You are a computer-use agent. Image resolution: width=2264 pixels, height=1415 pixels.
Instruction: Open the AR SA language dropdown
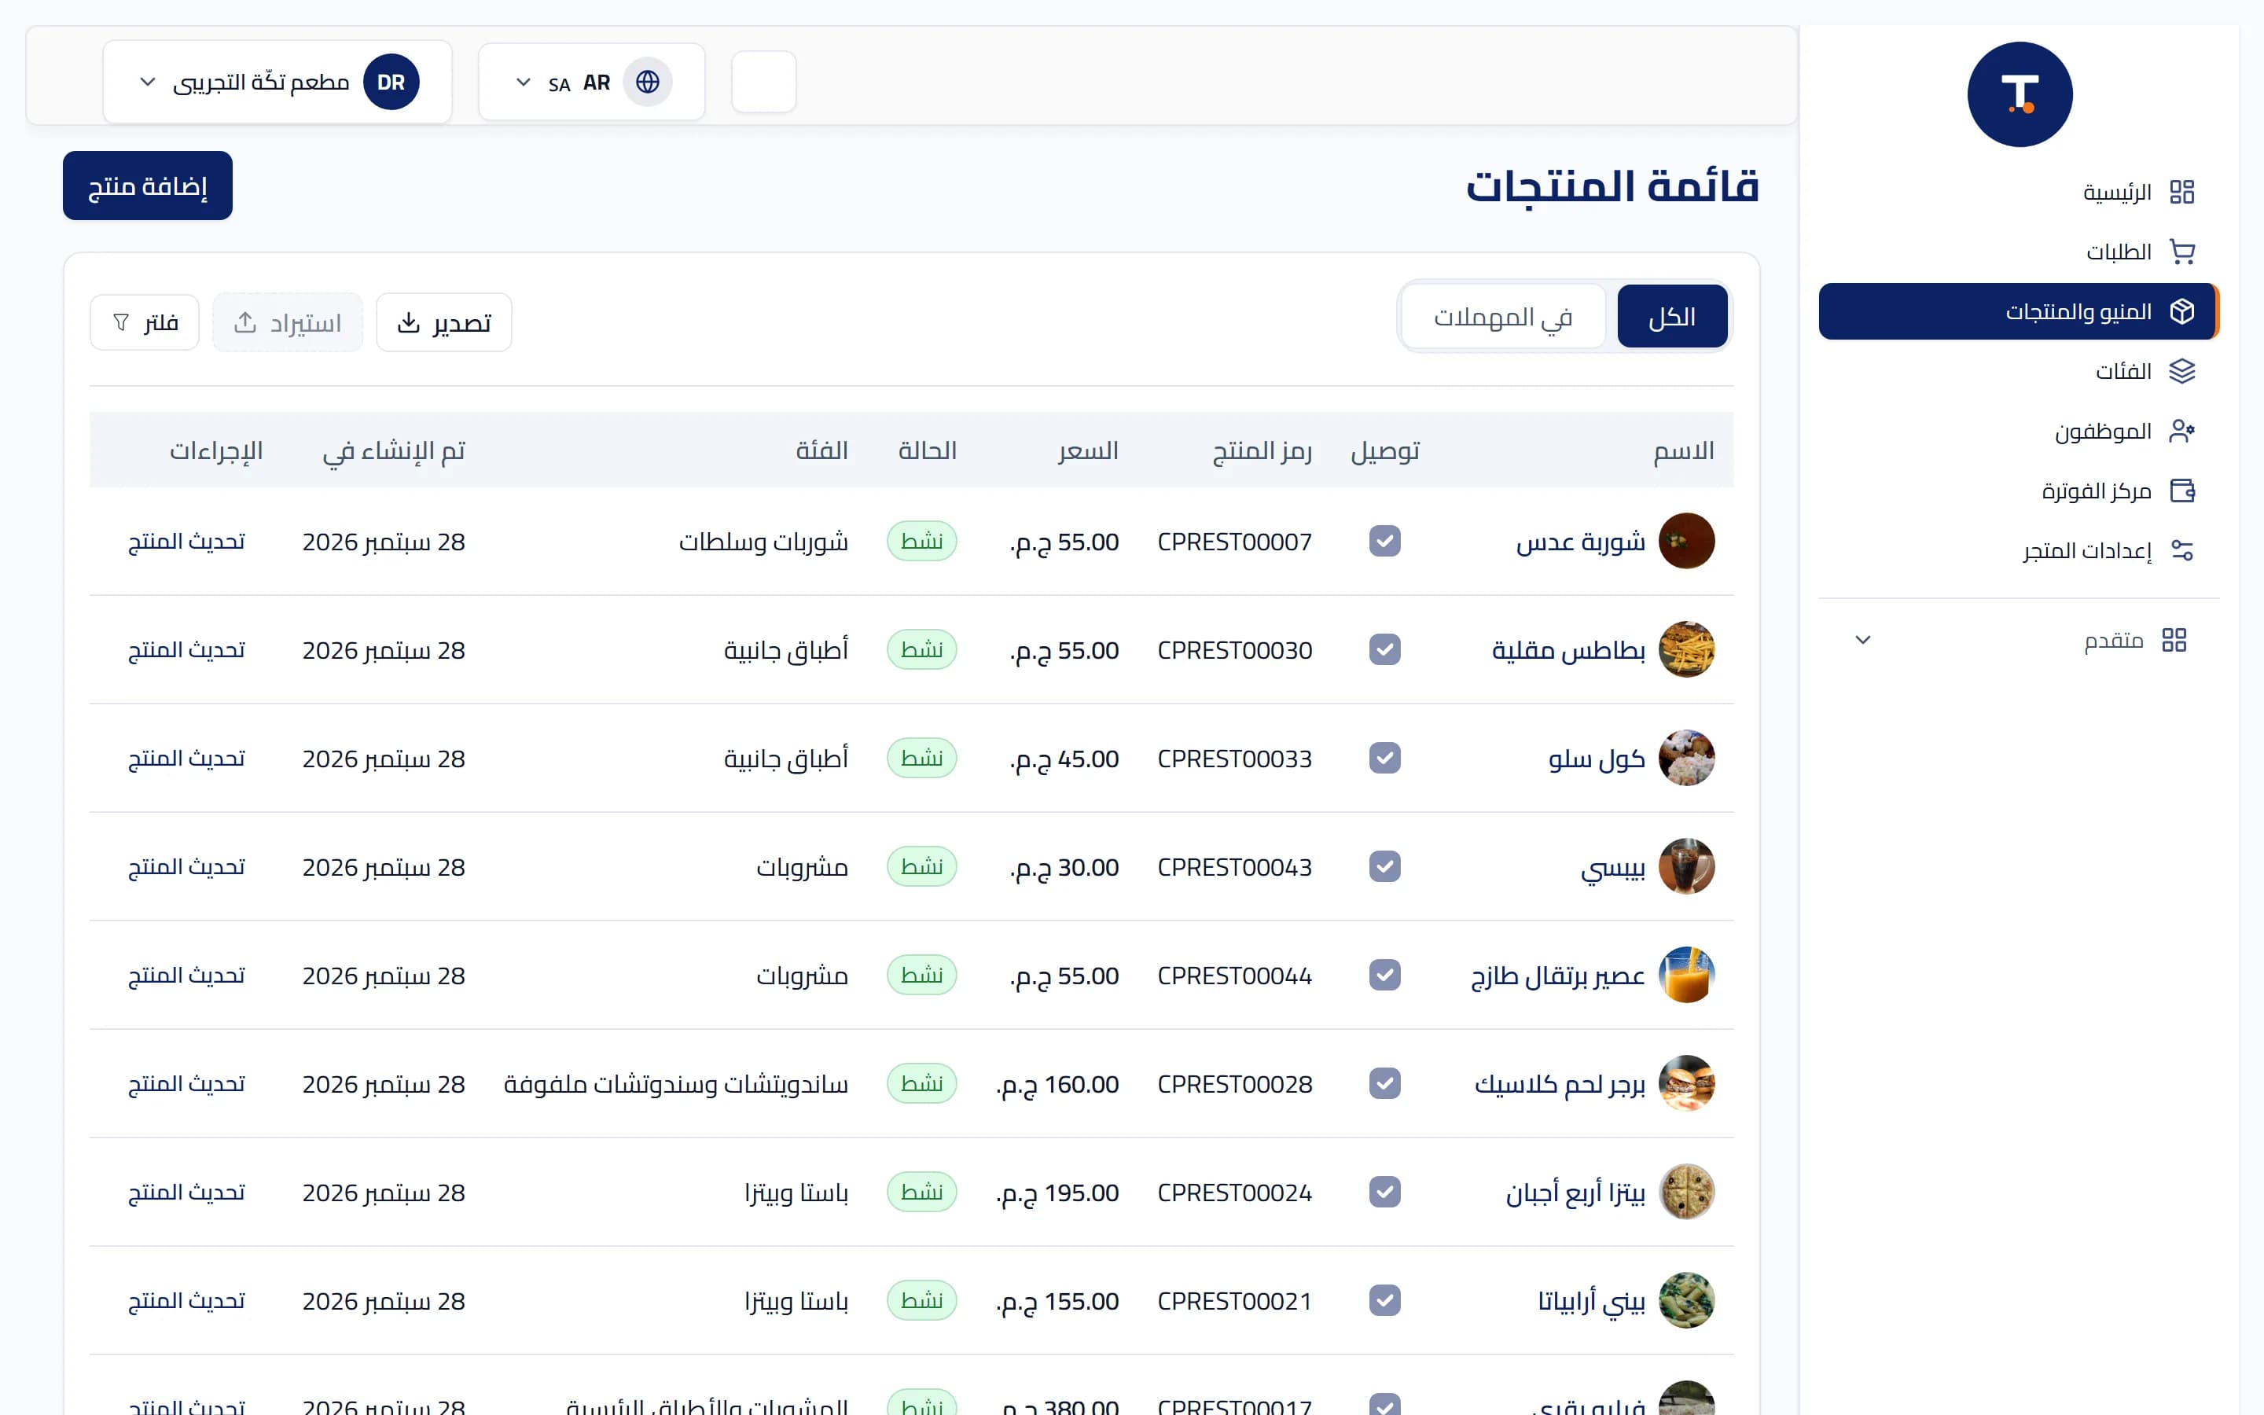coord(591,83)
